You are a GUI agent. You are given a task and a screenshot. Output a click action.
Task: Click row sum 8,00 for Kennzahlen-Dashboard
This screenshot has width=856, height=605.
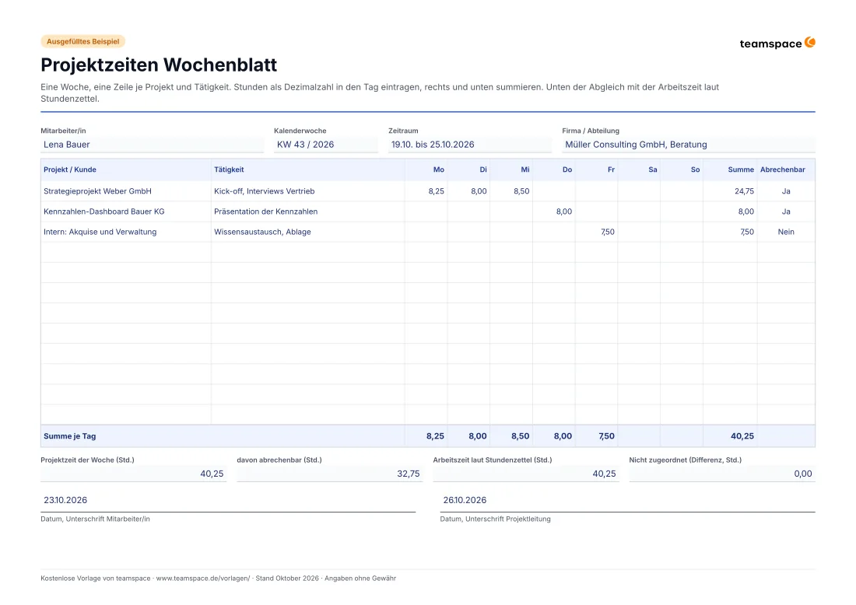[x=745, y=211]
